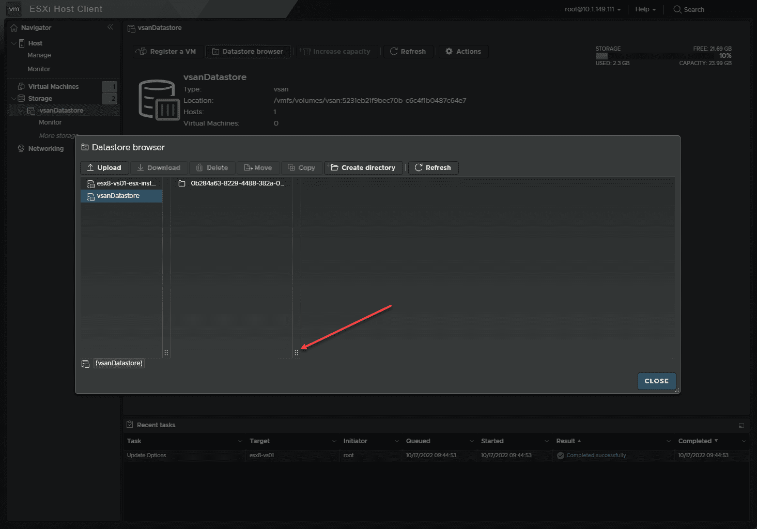Open the Help dropdown menu
The width and height of the screenshot is (757, 529).
pyautogui.click(x=645, y=9)
